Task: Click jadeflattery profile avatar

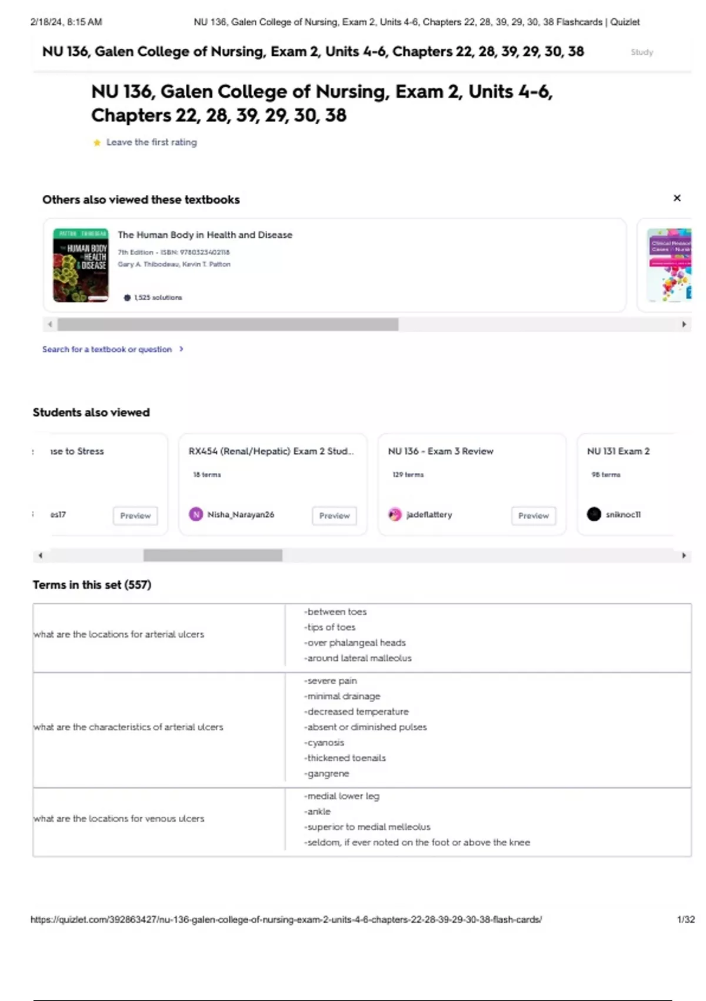Action: 395,514
